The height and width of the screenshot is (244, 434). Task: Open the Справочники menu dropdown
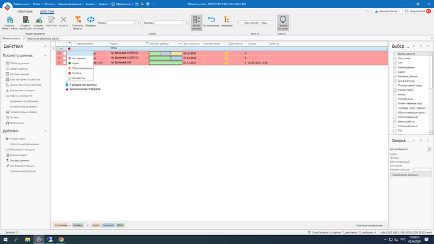pos(22,4)
